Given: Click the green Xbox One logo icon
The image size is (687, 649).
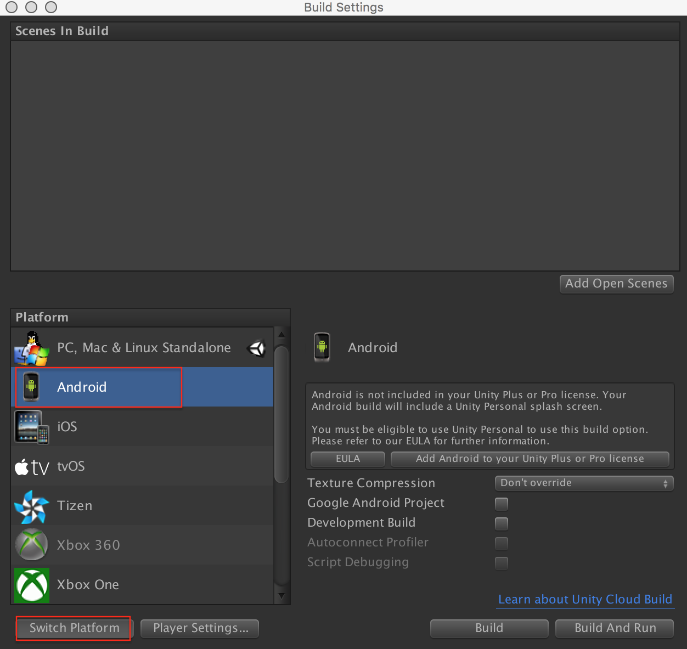Looking at the screenshot, I should (x=31, y=585).
